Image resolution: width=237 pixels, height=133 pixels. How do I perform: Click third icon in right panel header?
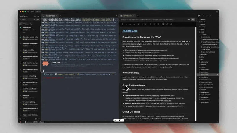coord(206,16)
